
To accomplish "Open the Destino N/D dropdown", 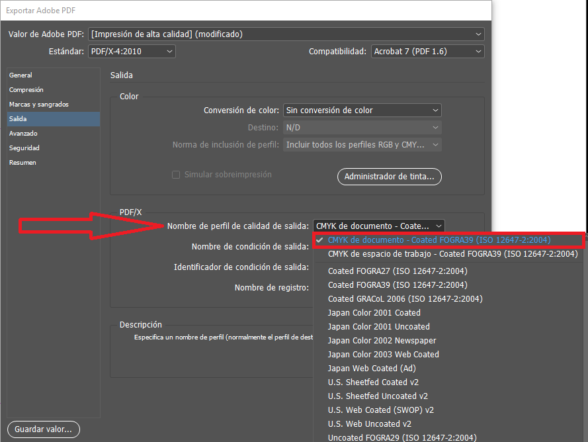I will pos(362,128).
